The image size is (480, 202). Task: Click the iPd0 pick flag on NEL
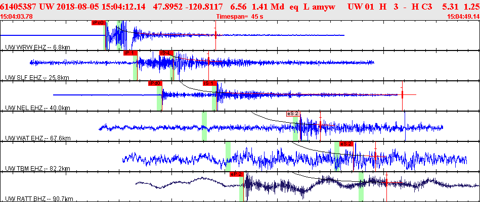click(155, 83)
